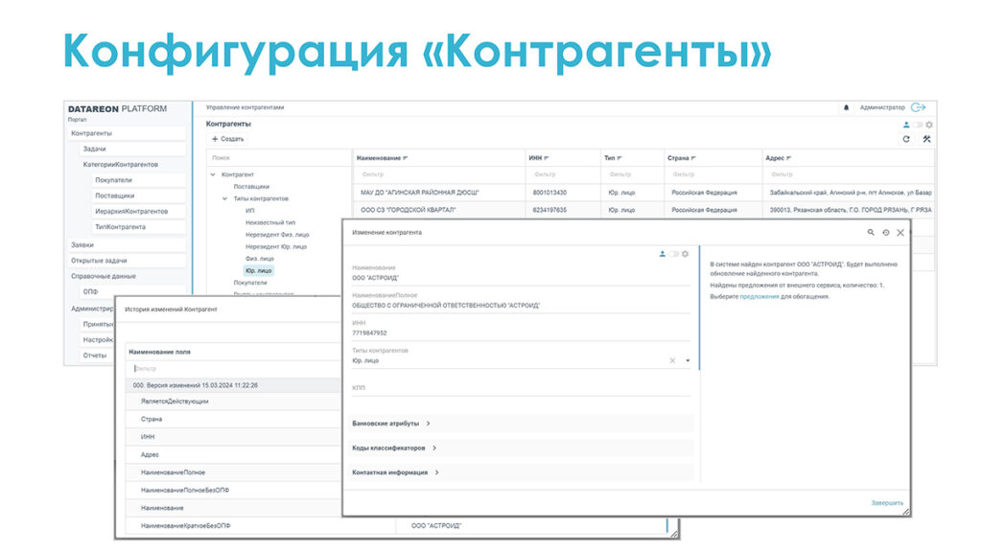Expand the Коды классификаторов section
The image size is (982, 552).
[x=394, y=448]
